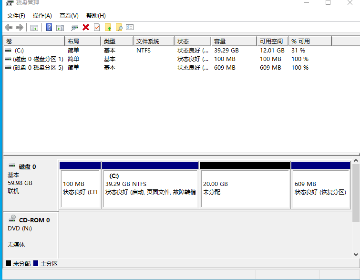
Task: Click the black 未分配 legend swatch
Action: (x=9, y=263)
